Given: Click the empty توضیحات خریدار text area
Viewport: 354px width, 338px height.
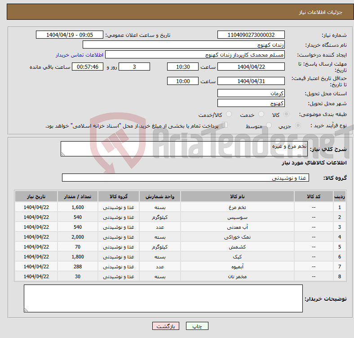Looking at the screenshot, I should coord(163,298).
